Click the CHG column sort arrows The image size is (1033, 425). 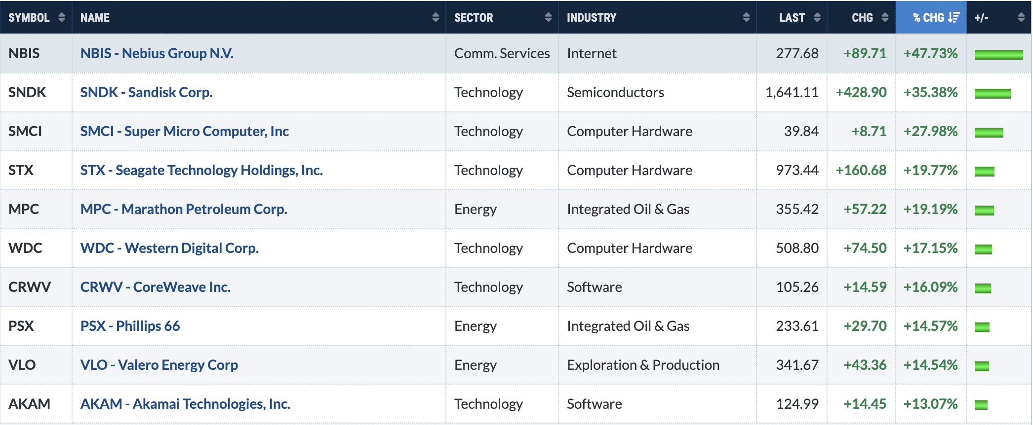885,17
